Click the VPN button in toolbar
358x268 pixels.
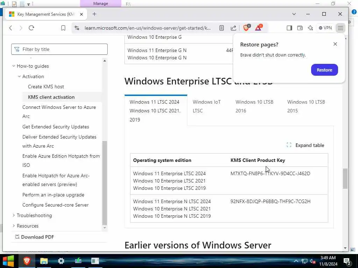coord(325,28)
